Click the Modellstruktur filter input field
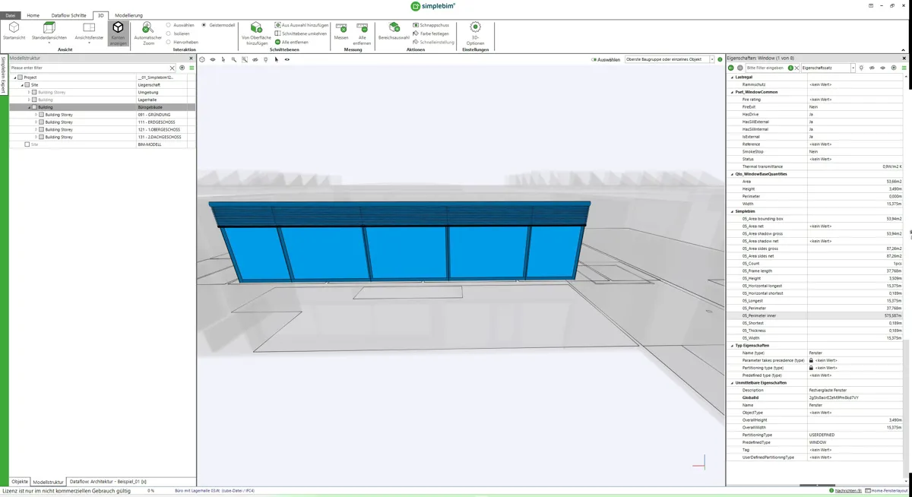 (89, 68)
